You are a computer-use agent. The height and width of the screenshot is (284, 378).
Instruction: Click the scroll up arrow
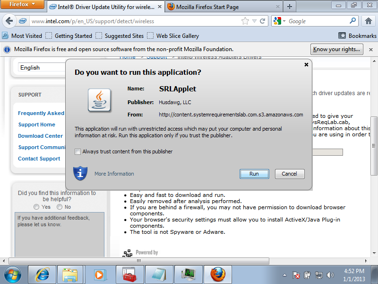coord(374,61)
